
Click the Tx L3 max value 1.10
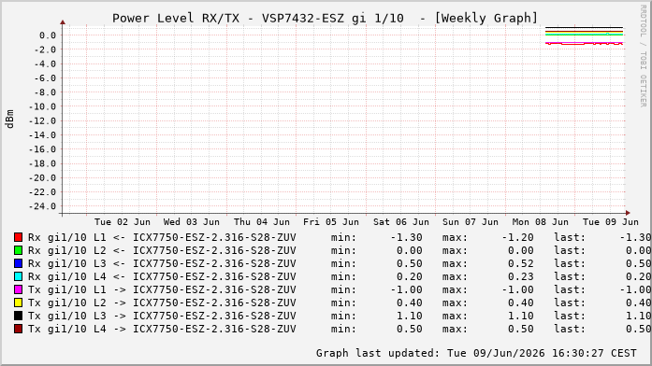[521, 316]
